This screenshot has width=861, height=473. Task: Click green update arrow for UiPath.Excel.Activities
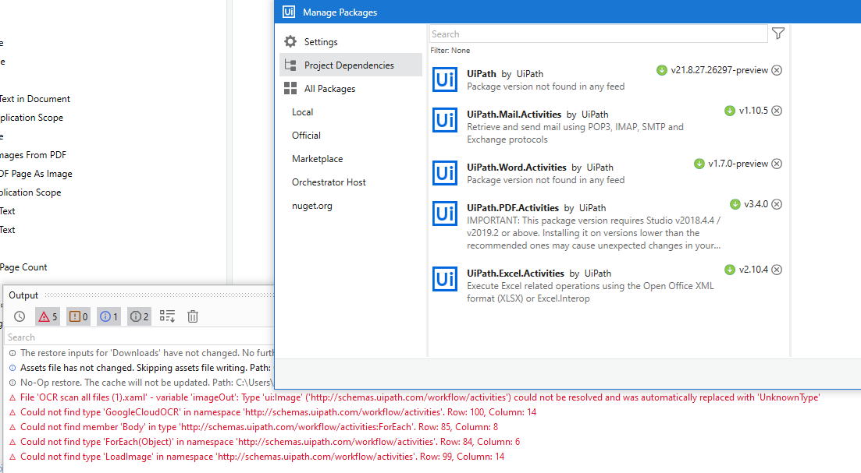click(730, 270)
